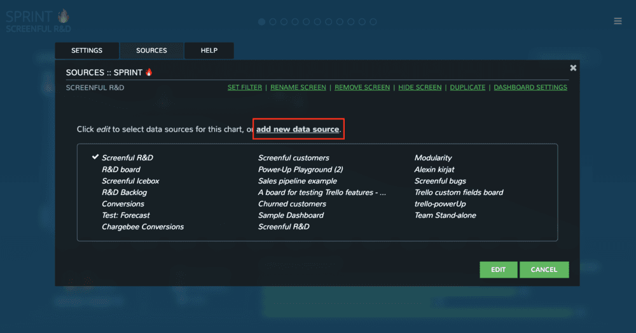Select Power-Up Playground (2) source
636x333 pixels.
[301, 169]
